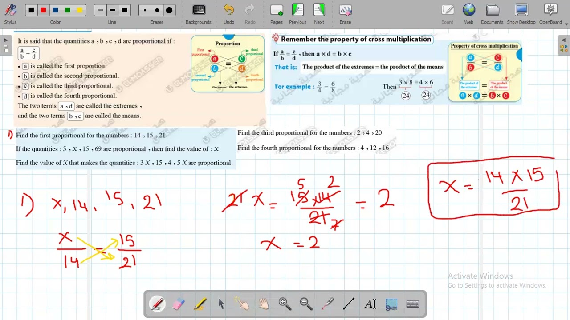The height and width of the screenshot is (320, 570).
Task: Click 'Activate Windows' notice text
Action: (x=480, y=276)
